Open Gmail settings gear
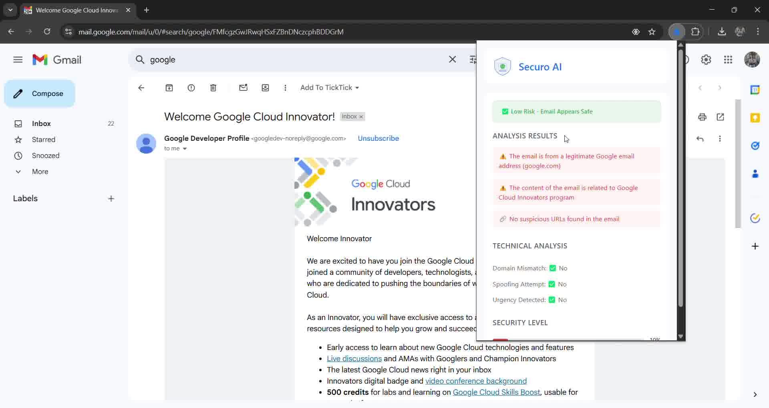Image resolution: width=769 pixels, height=408 pixels. (706, 60)
